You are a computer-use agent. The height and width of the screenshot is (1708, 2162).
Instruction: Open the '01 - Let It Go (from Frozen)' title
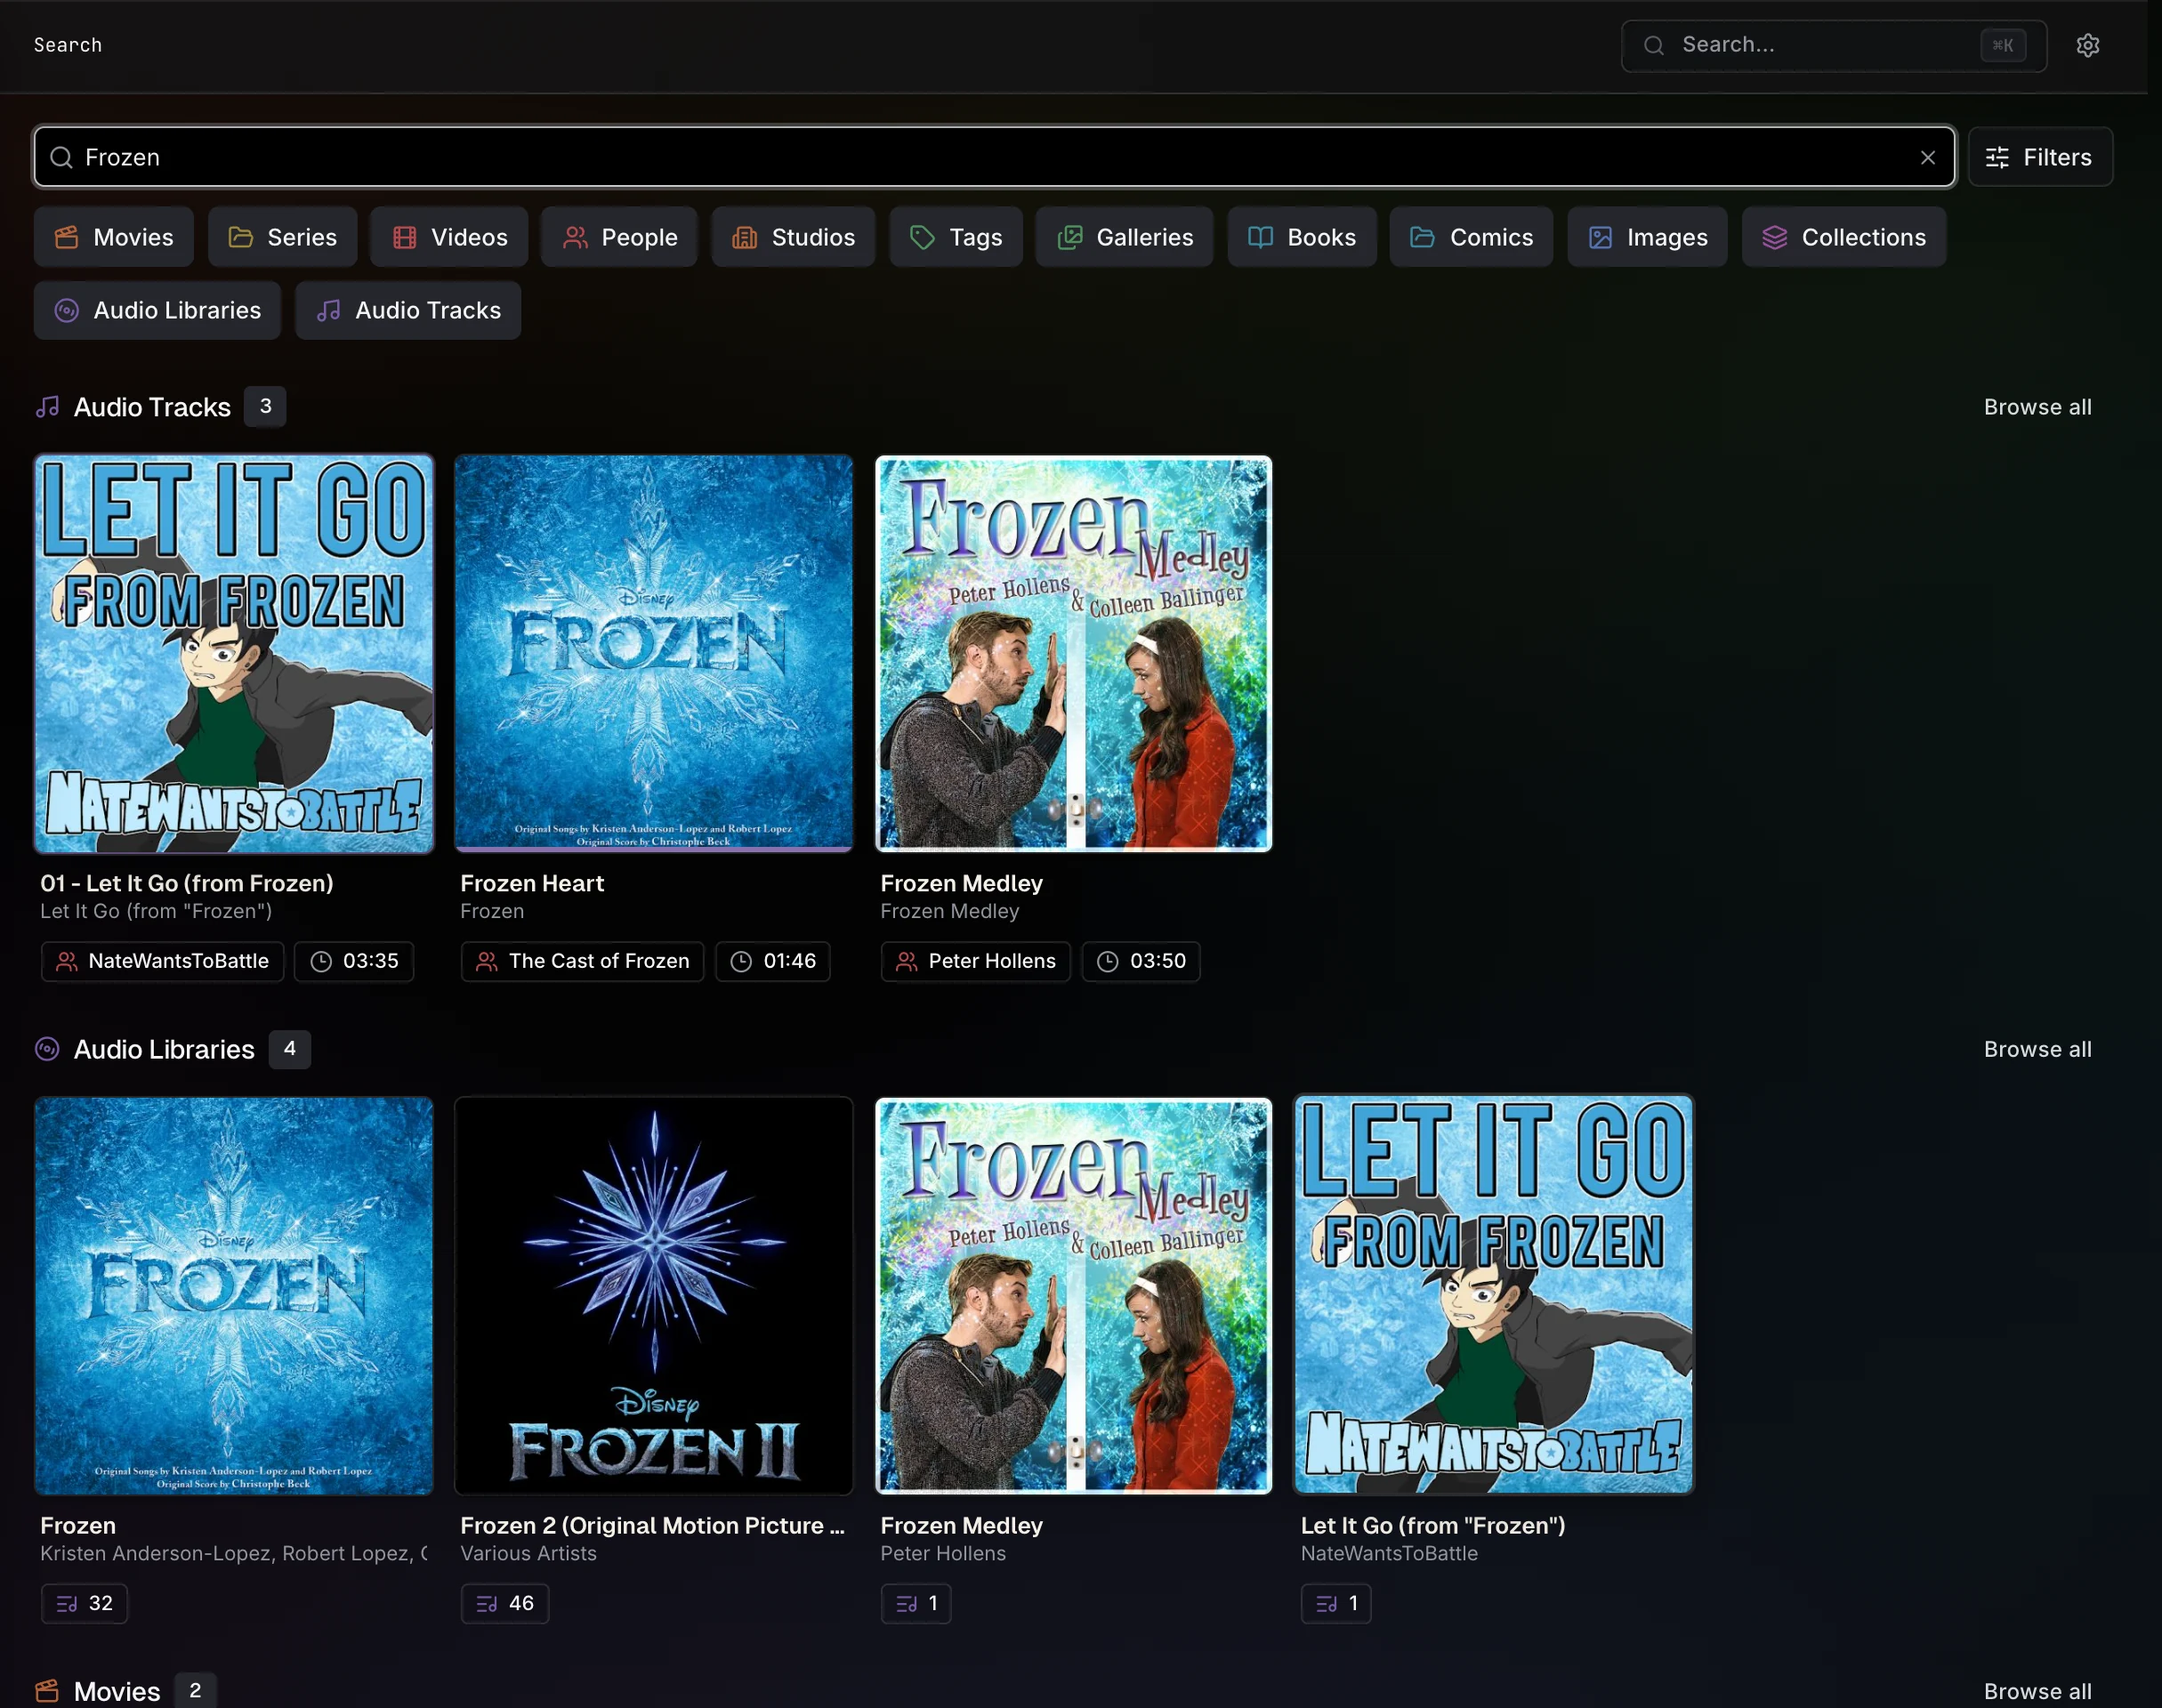point(187,883)
